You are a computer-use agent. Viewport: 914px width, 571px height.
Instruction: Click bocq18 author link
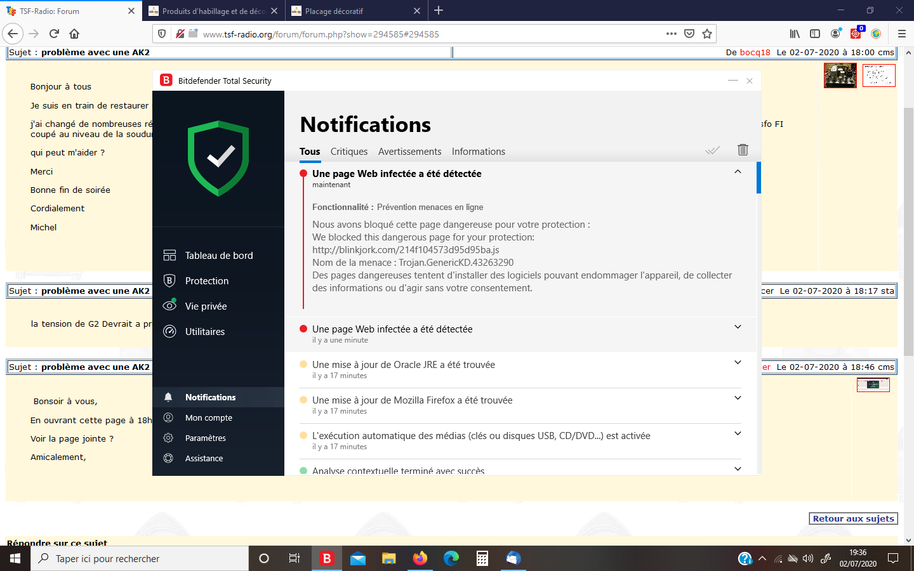tap(755, 52)
